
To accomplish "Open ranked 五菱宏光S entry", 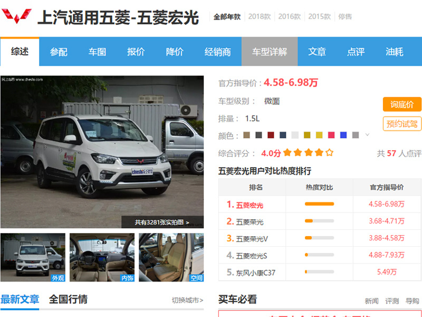I will [252, 256].
